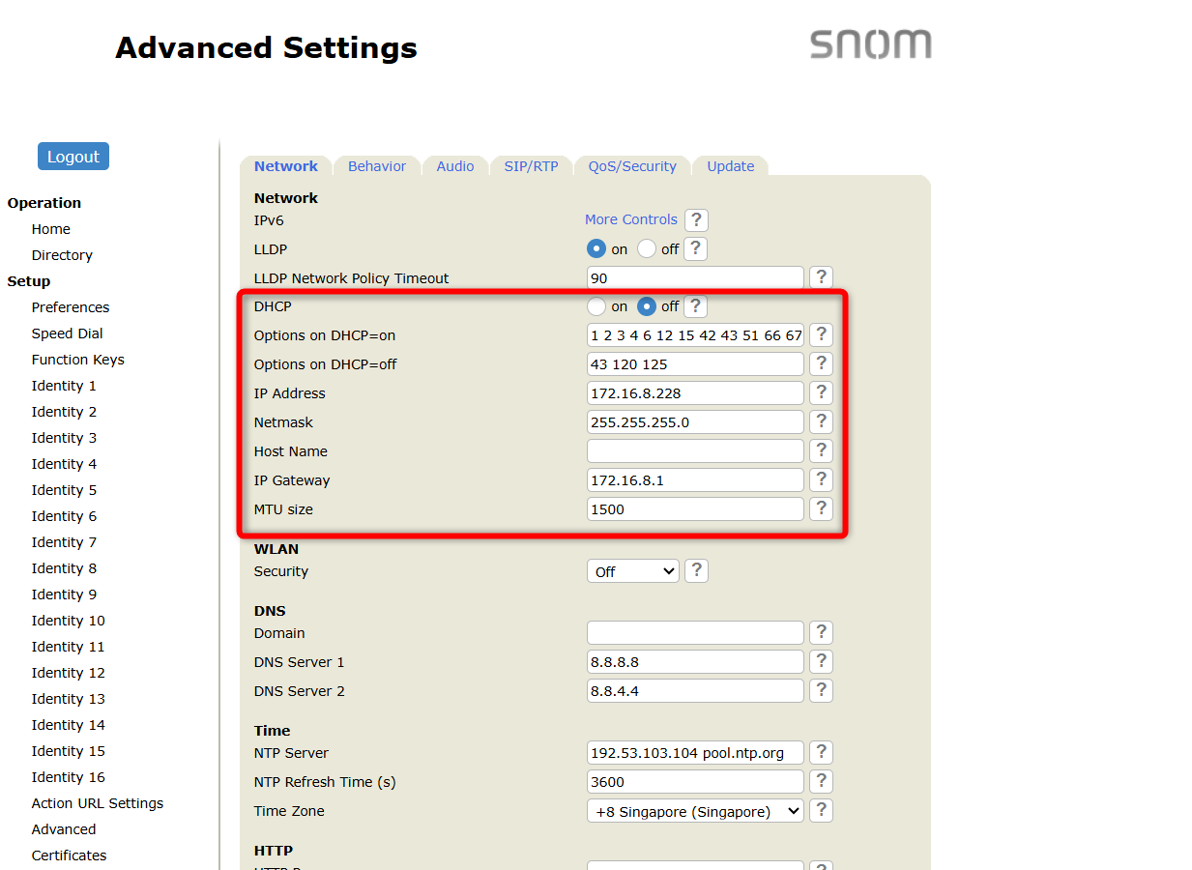
Task: Click NTP Refresh Time field
Action: (x=695, y=782)
